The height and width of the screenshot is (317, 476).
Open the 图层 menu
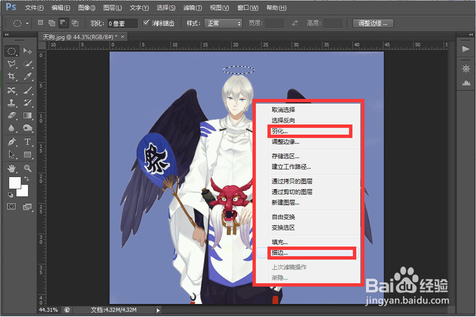tap(112, 8)
